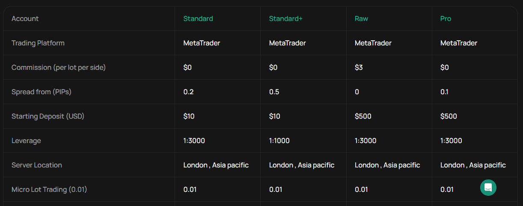Click the 0.01 micro lot value for Standard
The image size is (523, 206).
tap(190, 189)
